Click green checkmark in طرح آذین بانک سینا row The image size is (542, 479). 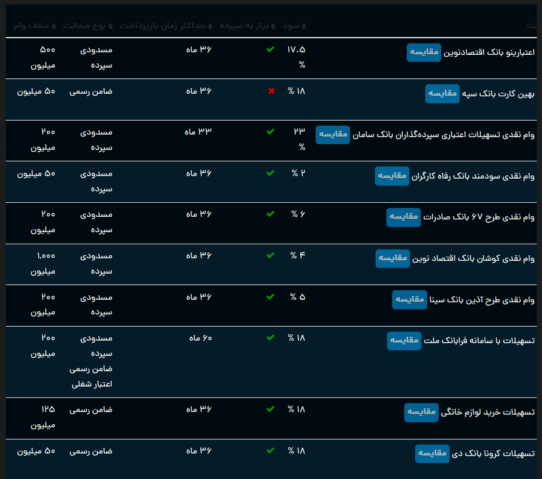point(270,297)
